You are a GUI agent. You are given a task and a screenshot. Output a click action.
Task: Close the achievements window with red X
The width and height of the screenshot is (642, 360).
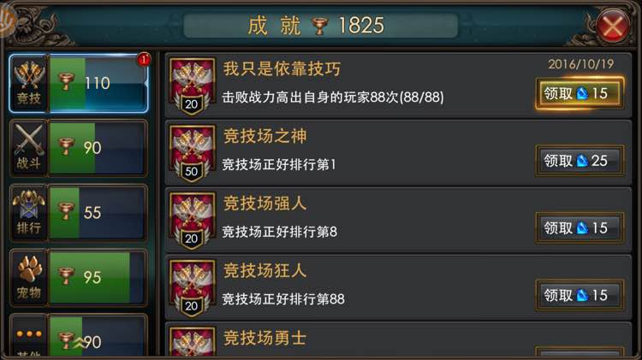coord(613,27)
